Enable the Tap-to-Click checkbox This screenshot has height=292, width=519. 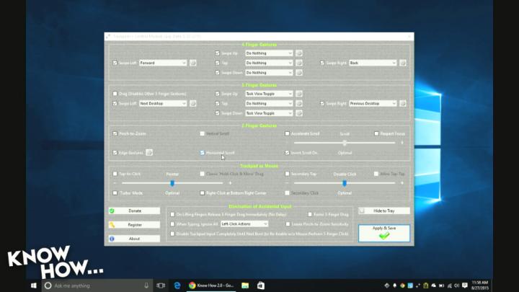115,174
